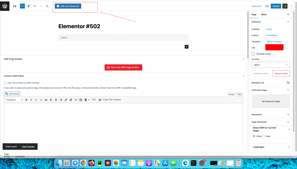This screenshot has height=169, width=297.
Task: Toggle the Settings sidebar icon
Action: click(x=285, y=6)
